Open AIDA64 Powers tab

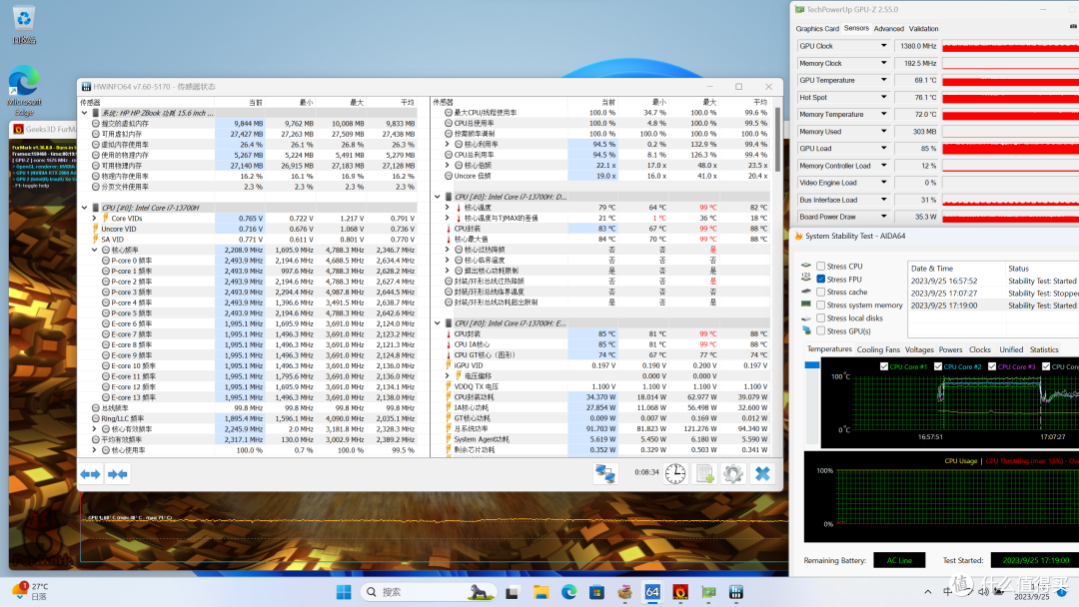point(950,349)
